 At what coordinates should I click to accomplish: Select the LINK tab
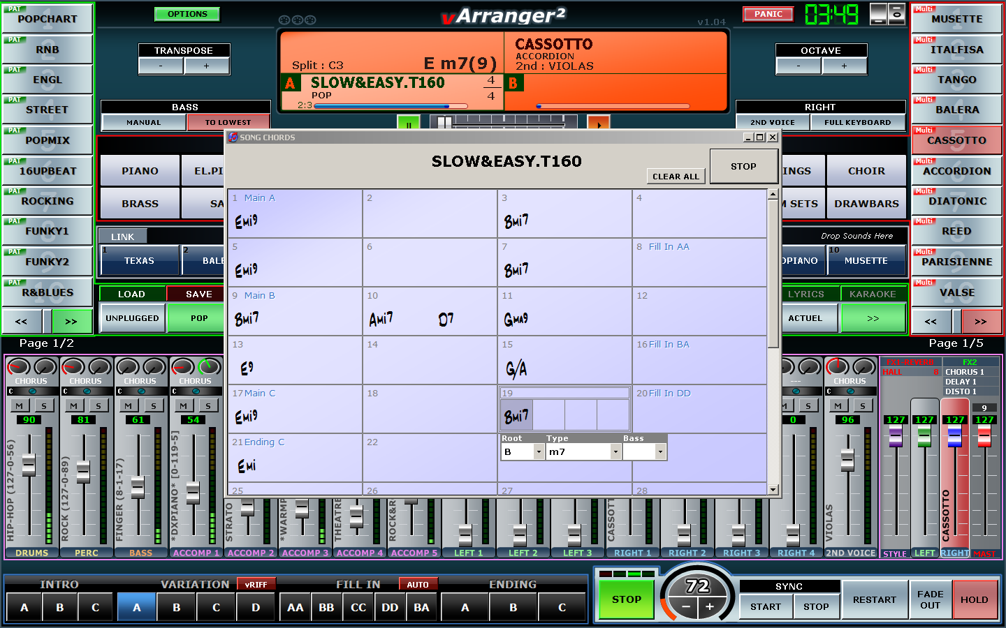click(122, 237)
